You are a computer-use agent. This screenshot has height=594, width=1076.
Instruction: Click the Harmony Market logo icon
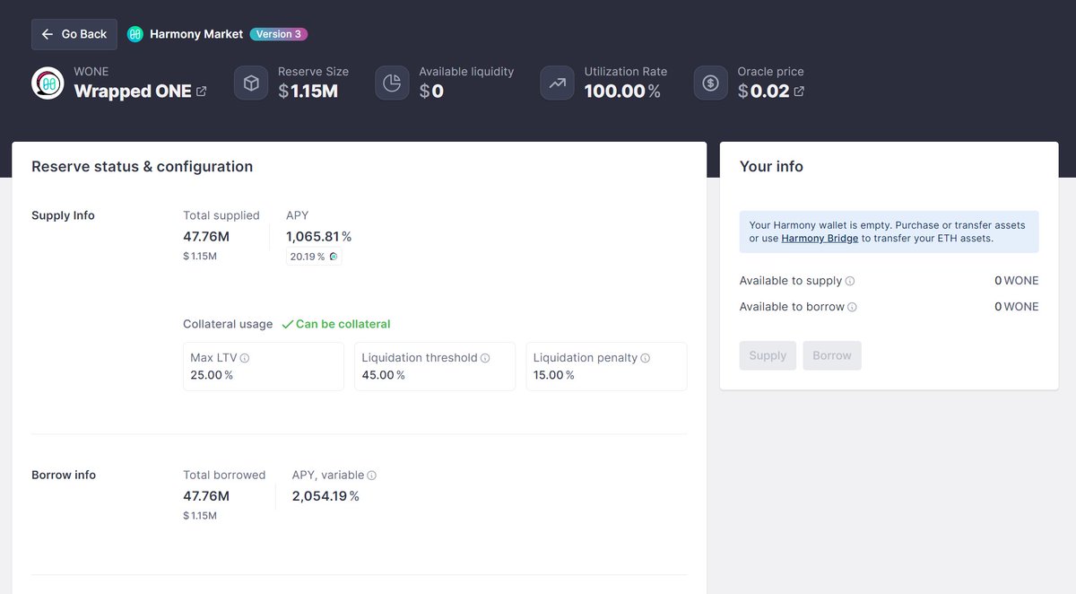pyautogui.click(x=135, y=34)
